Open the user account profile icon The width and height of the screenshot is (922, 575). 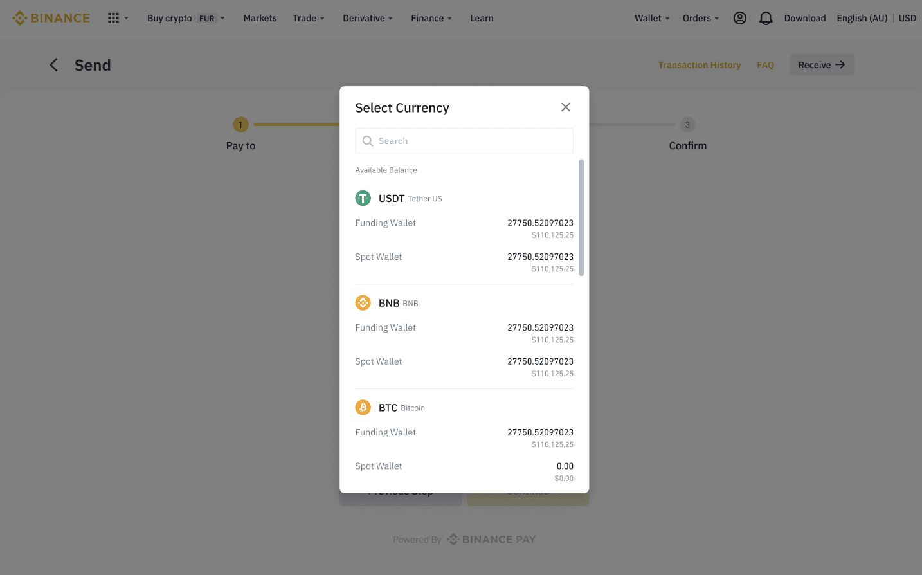click(740, 18)
